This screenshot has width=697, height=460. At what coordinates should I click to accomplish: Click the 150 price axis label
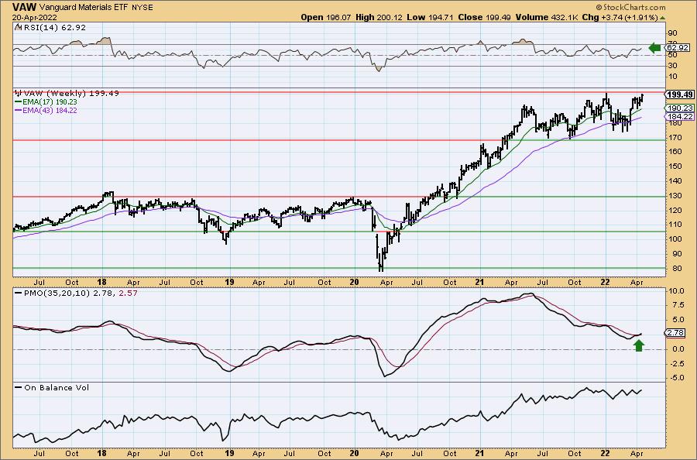674,166
